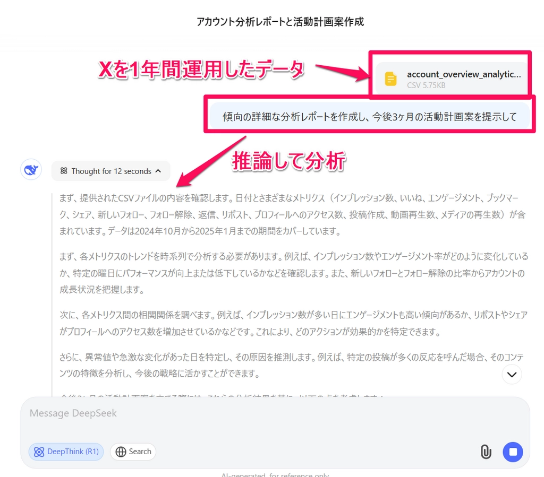This screenshot has width=544, height=477.
Task: Click the CSV 5.75KB file size label
Action: (426, 85)
